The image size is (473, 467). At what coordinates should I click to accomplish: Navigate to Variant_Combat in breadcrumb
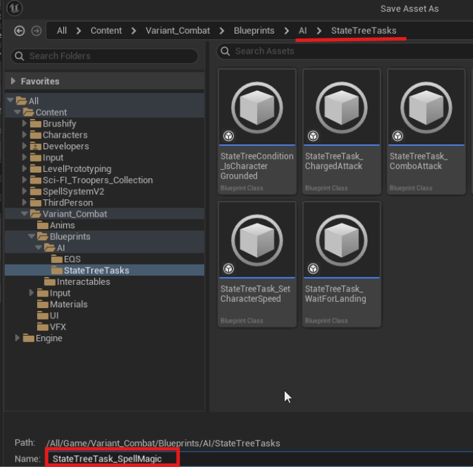[177, 31]
